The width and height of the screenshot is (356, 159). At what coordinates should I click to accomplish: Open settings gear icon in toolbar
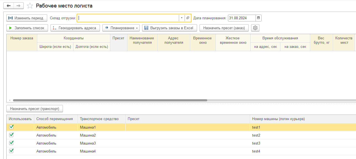(255, 28)
